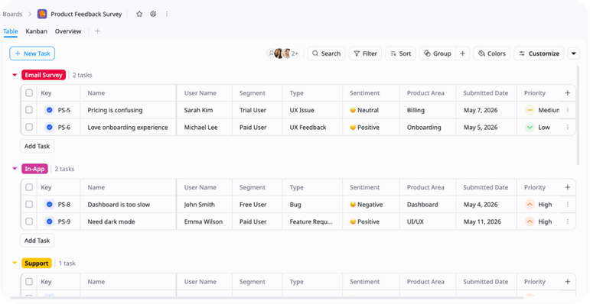Click the Product Feedback Survey board icon
The image size is (590, 304).
[42, 15]
